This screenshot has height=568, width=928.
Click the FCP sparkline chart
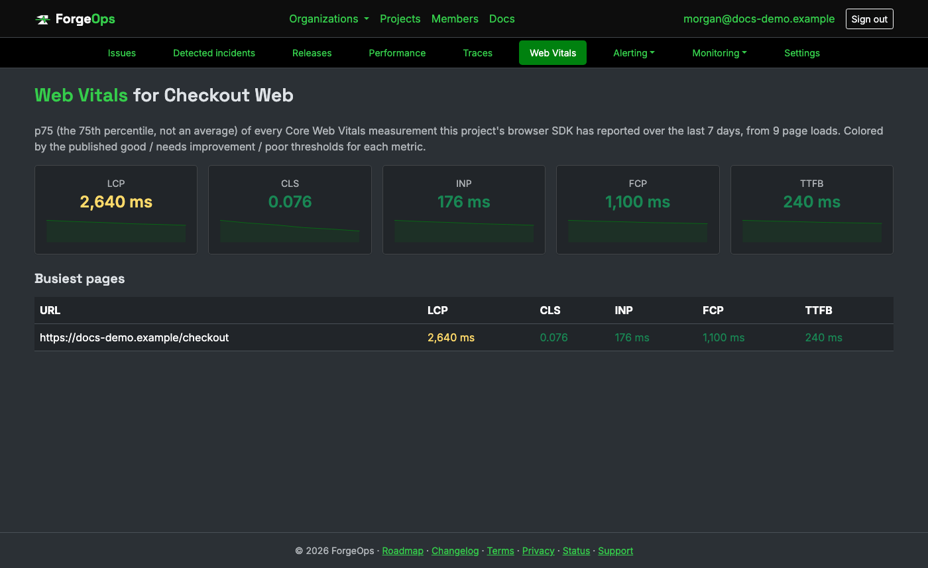(x=638, y=231)
